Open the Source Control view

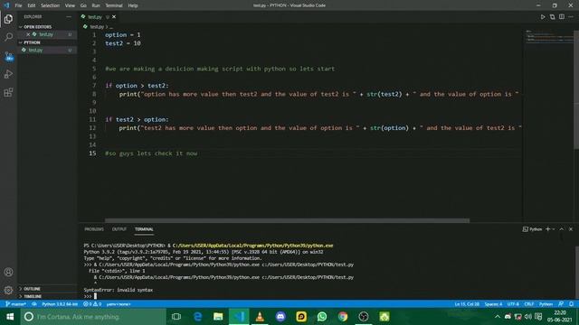click(8, 56)
